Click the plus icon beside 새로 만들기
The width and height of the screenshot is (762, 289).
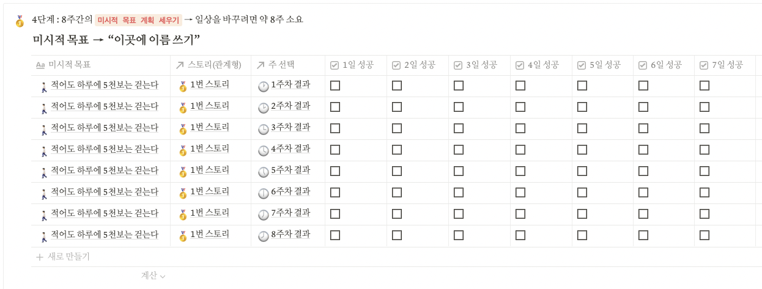tap(40, 257)
